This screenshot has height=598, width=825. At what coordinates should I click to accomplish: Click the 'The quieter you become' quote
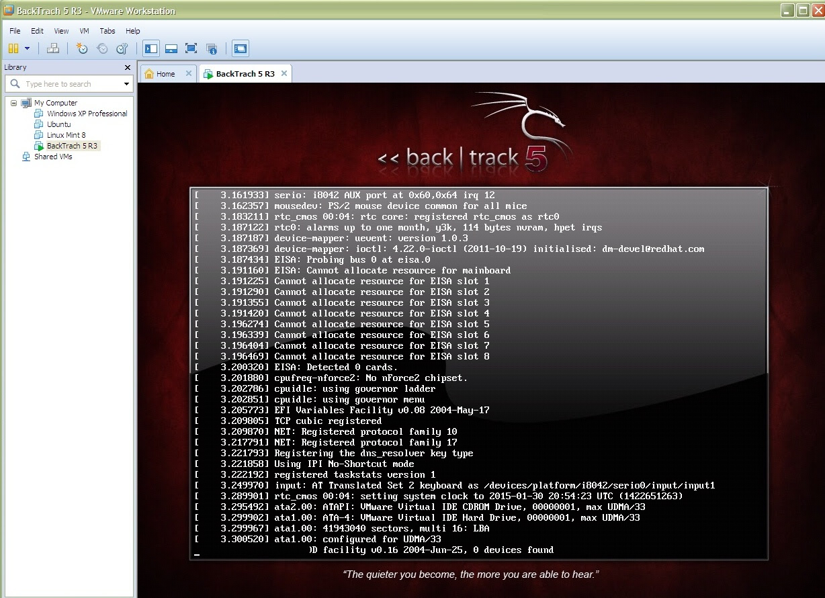tap(471, 574)
